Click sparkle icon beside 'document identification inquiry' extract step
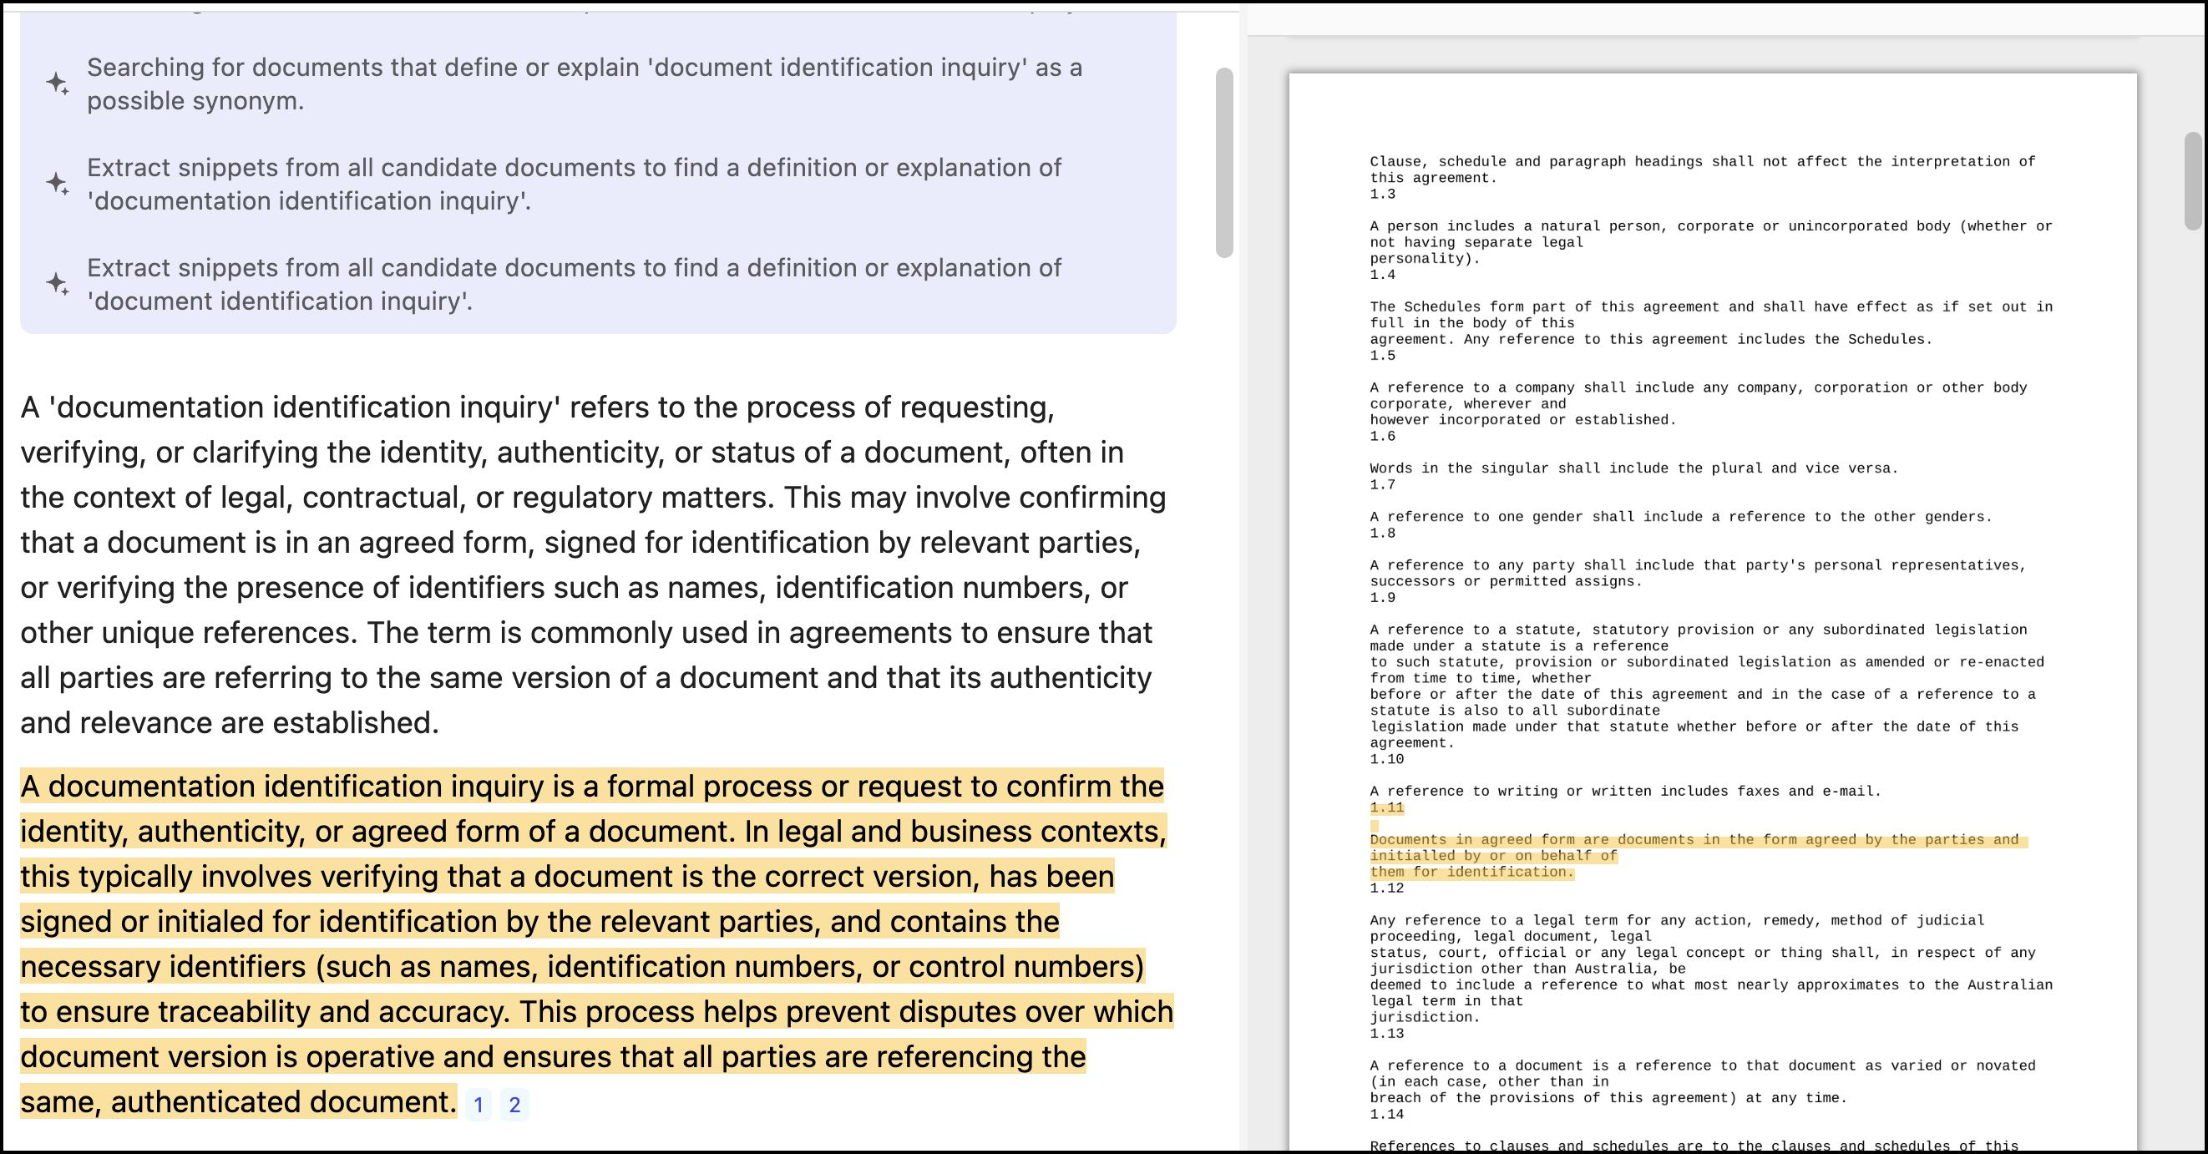The height and width of the screenshot is (1154, 2208). [x=58, y=284]
